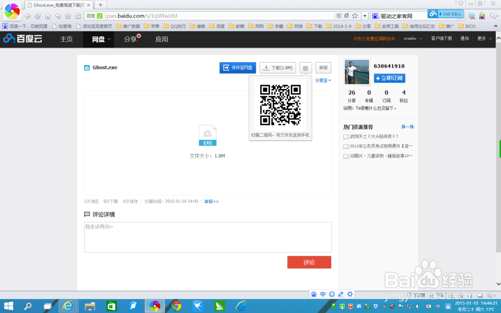The height and width of the screenshot is (313, 501).
Task: Switch to the 应用 tab
Action: [162, 39]
